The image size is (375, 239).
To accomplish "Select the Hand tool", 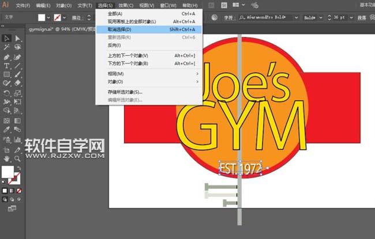I will [x=6, y=158].
